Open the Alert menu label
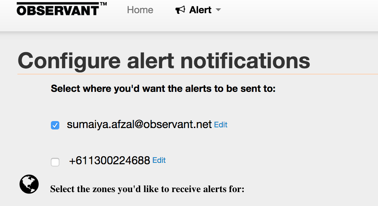This screenshot has height=206, width=378. (x=200, y=10)
